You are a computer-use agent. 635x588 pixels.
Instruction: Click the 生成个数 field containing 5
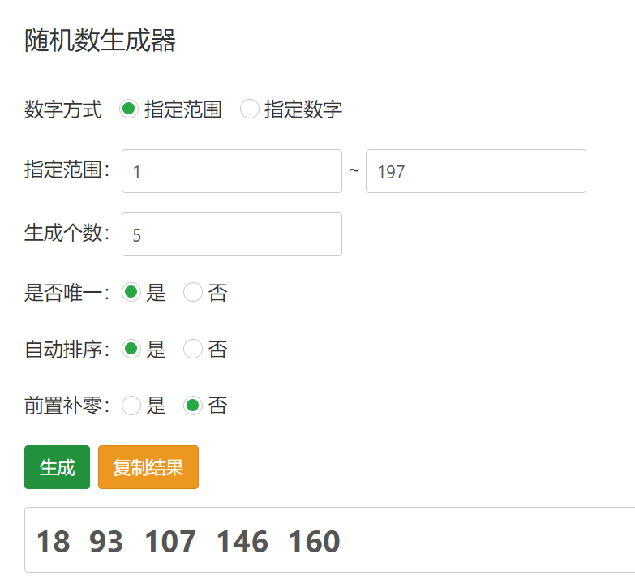[232, 234]
